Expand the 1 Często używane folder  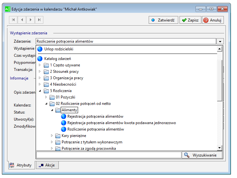pyautogui.click(x=40, y=65)
